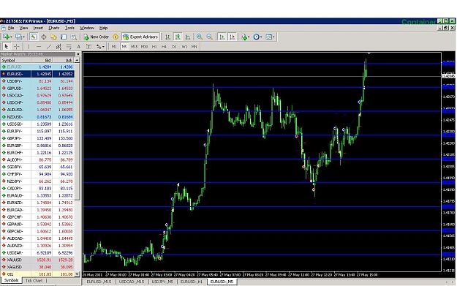This screenshot has height=286, width=457.
Task: Open the Periods clock icon
Action: [x=256, y=37]
